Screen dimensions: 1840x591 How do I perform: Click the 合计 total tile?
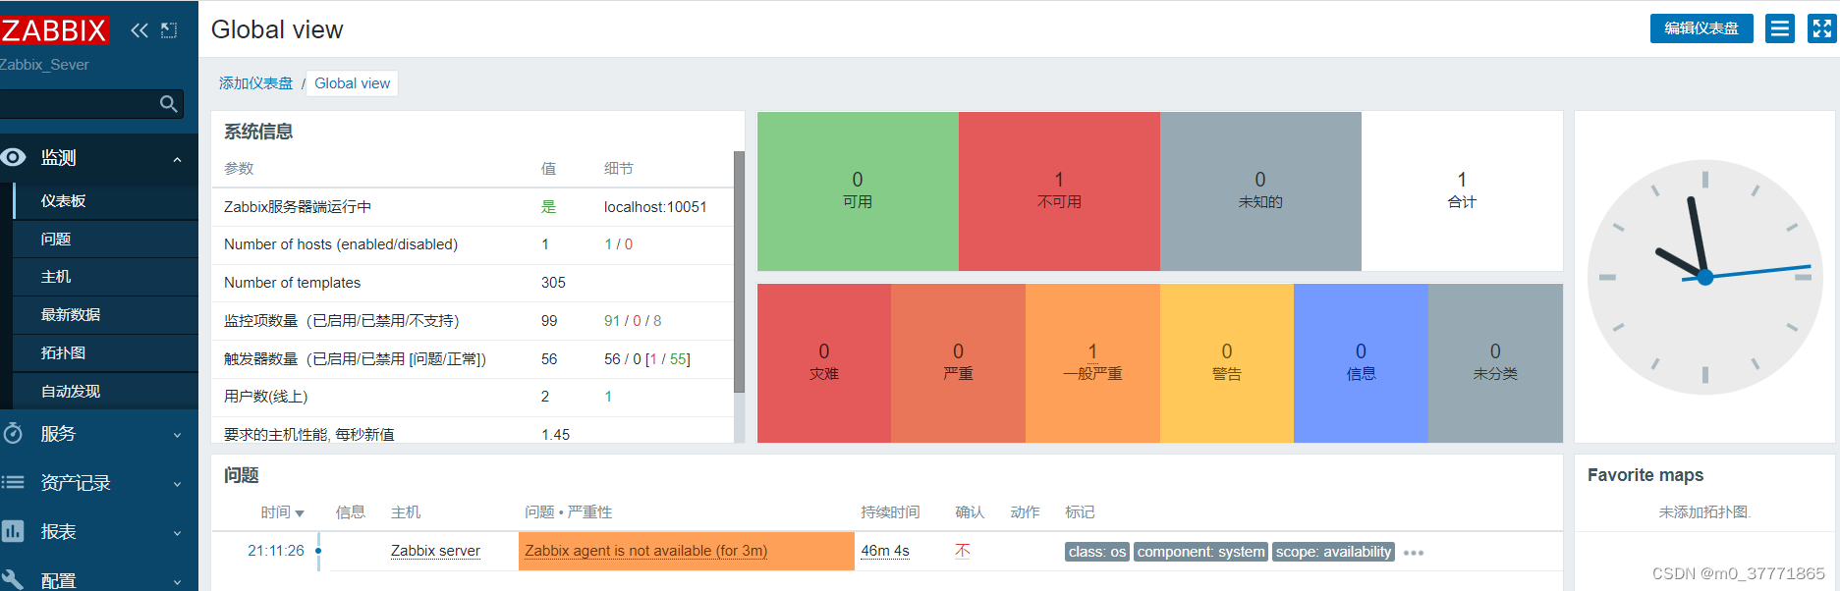pyautogui.click(x=1462, y=190)
